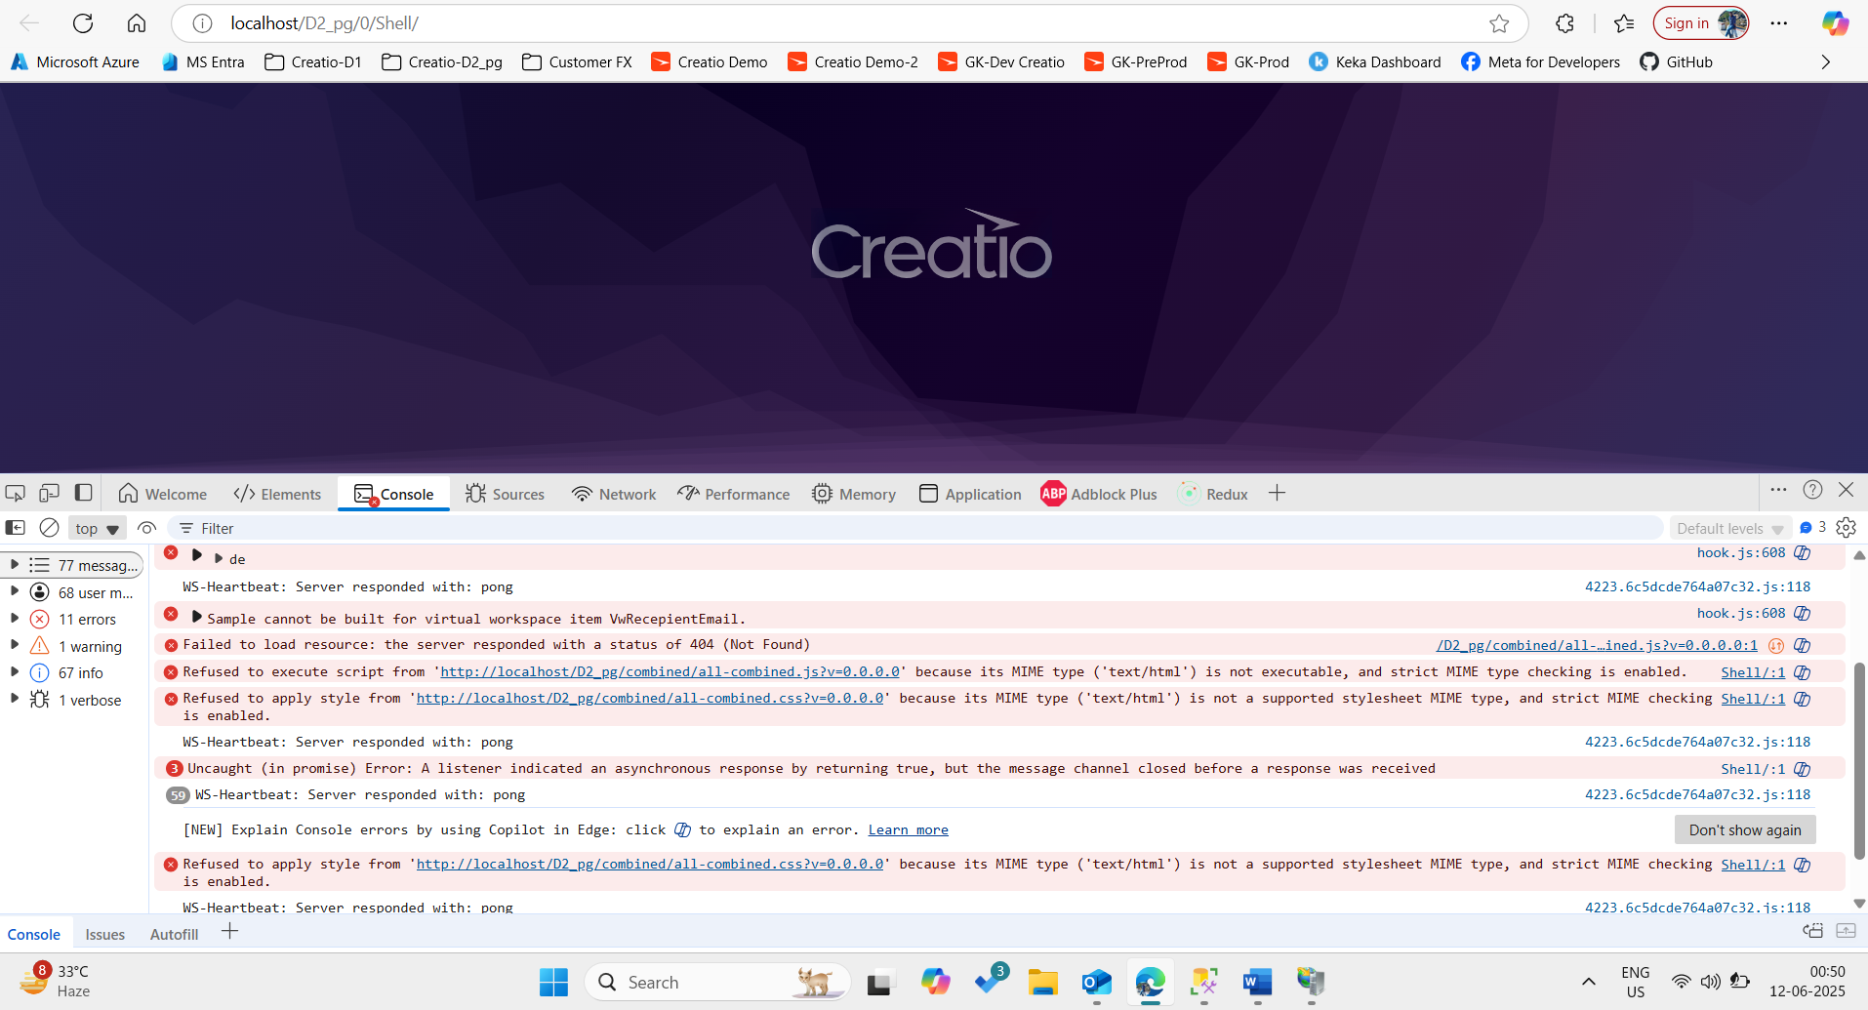This screenshot has width=1868, height=1010.
Task: Open the all-combined.js URL in script error
Action: [x=670, y=672]
